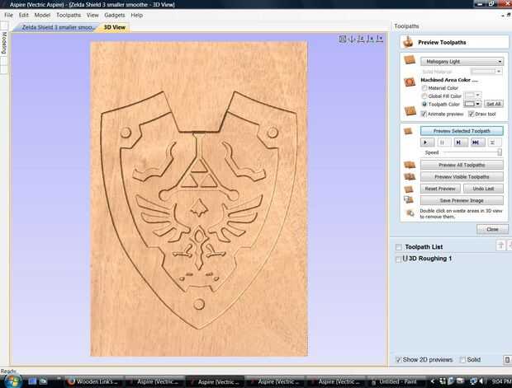The height and width of the screenshot is (388, 512).
Task: Click the Machined Area Color icon
Action: 410,82
